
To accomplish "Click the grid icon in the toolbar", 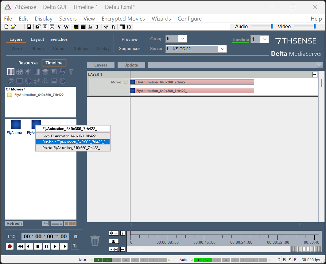I will pos(122,27).
